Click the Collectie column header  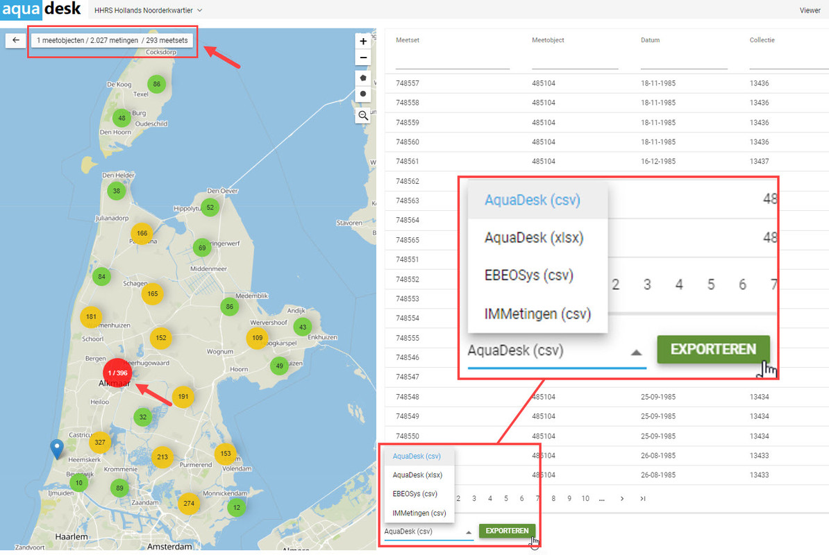tap(762, 40)
